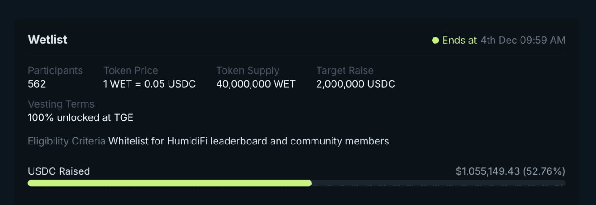Click the 40,000,000 WET supply value
This screenshot has height=205, width=596.
click(256, 84)
